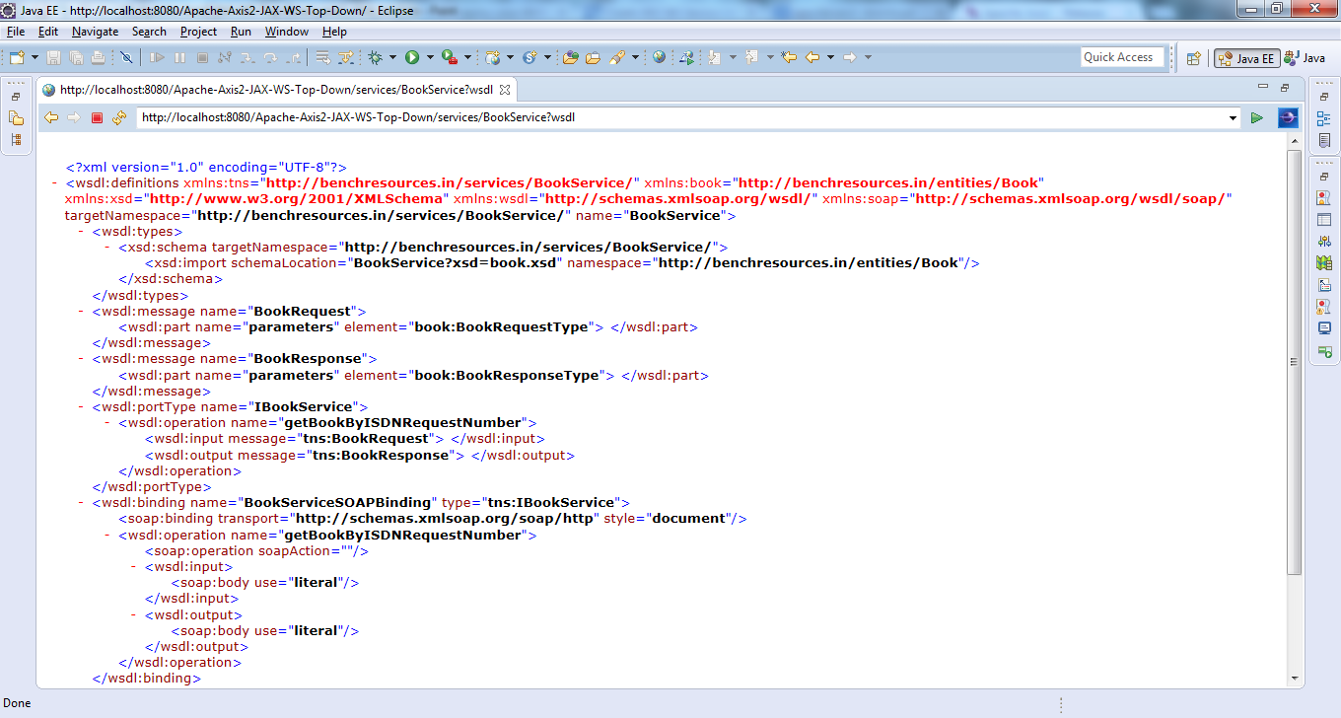Switch to the Java perspective

pos(1305,58)
